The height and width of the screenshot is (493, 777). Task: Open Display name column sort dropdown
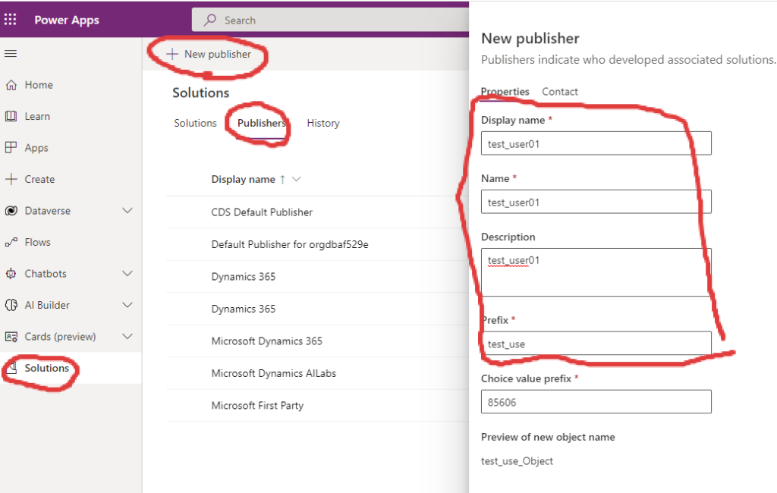click(297, 180)
